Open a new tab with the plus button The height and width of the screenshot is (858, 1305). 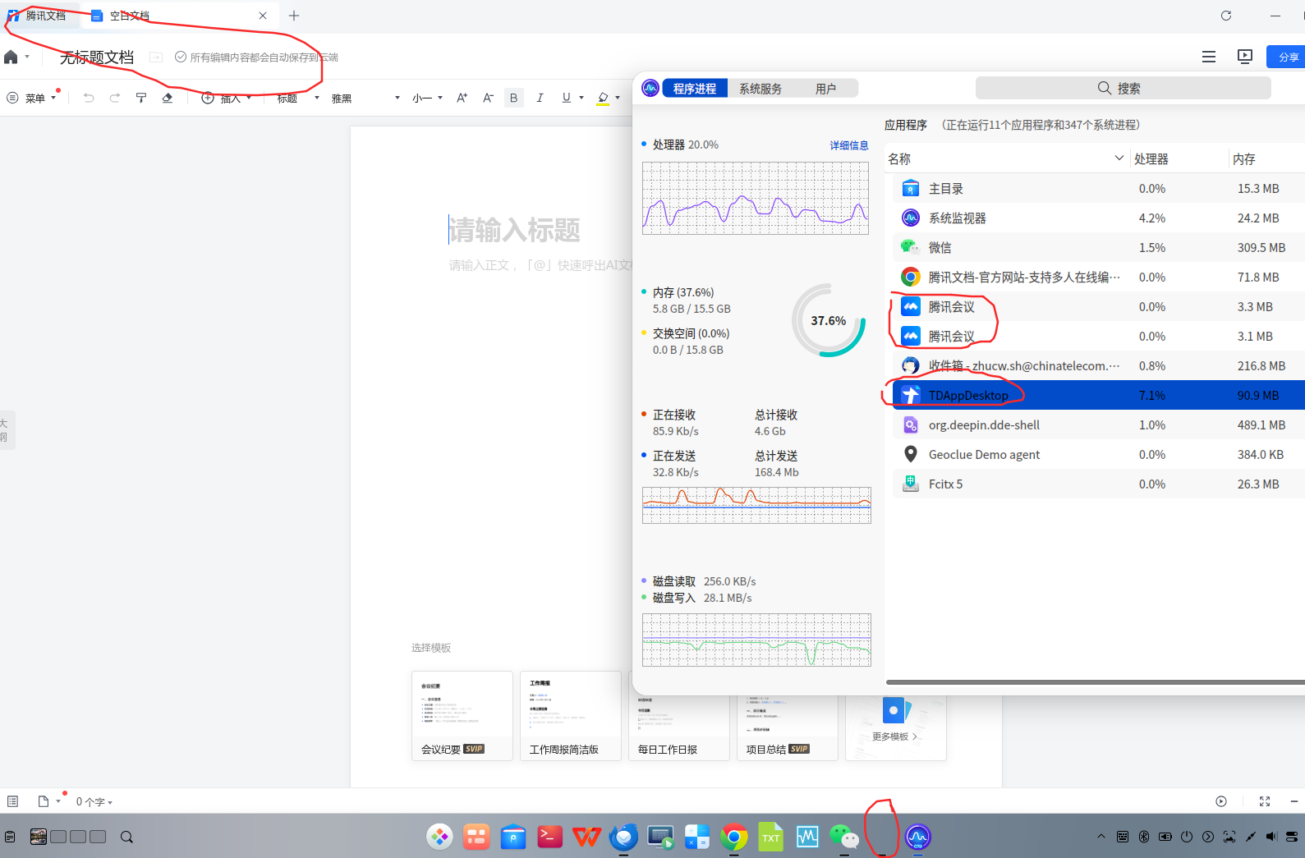[294, 16]
